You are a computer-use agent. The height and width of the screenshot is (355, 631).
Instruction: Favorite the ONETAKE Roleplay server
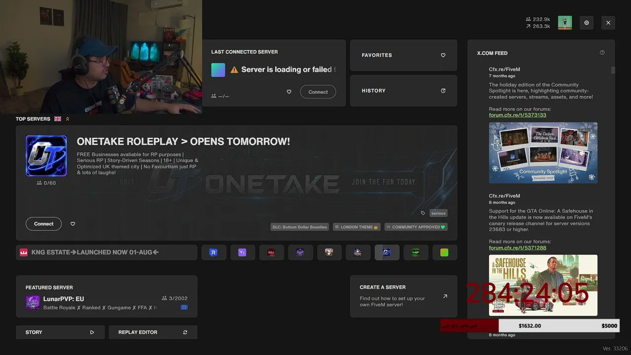point(73,224)
